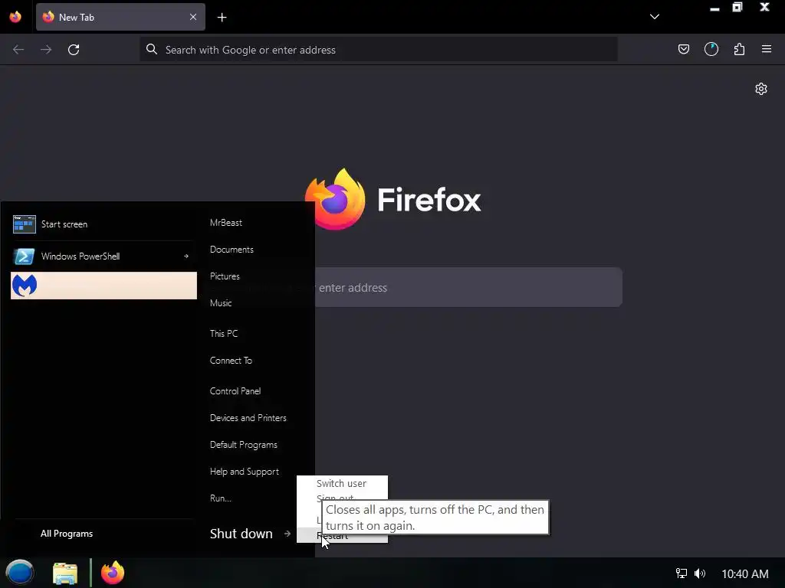The width and height of the screenshot is (785, 588).
Task: Click the Start orb on taskbar
Action: 20,572
